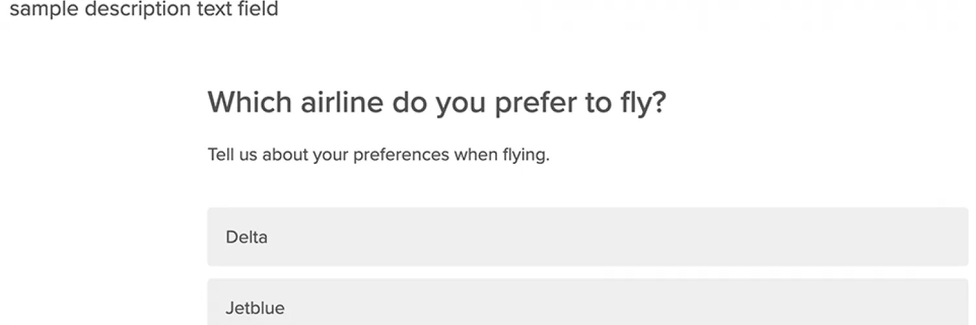Click the word 'airline' in the question title

[342, 103]
